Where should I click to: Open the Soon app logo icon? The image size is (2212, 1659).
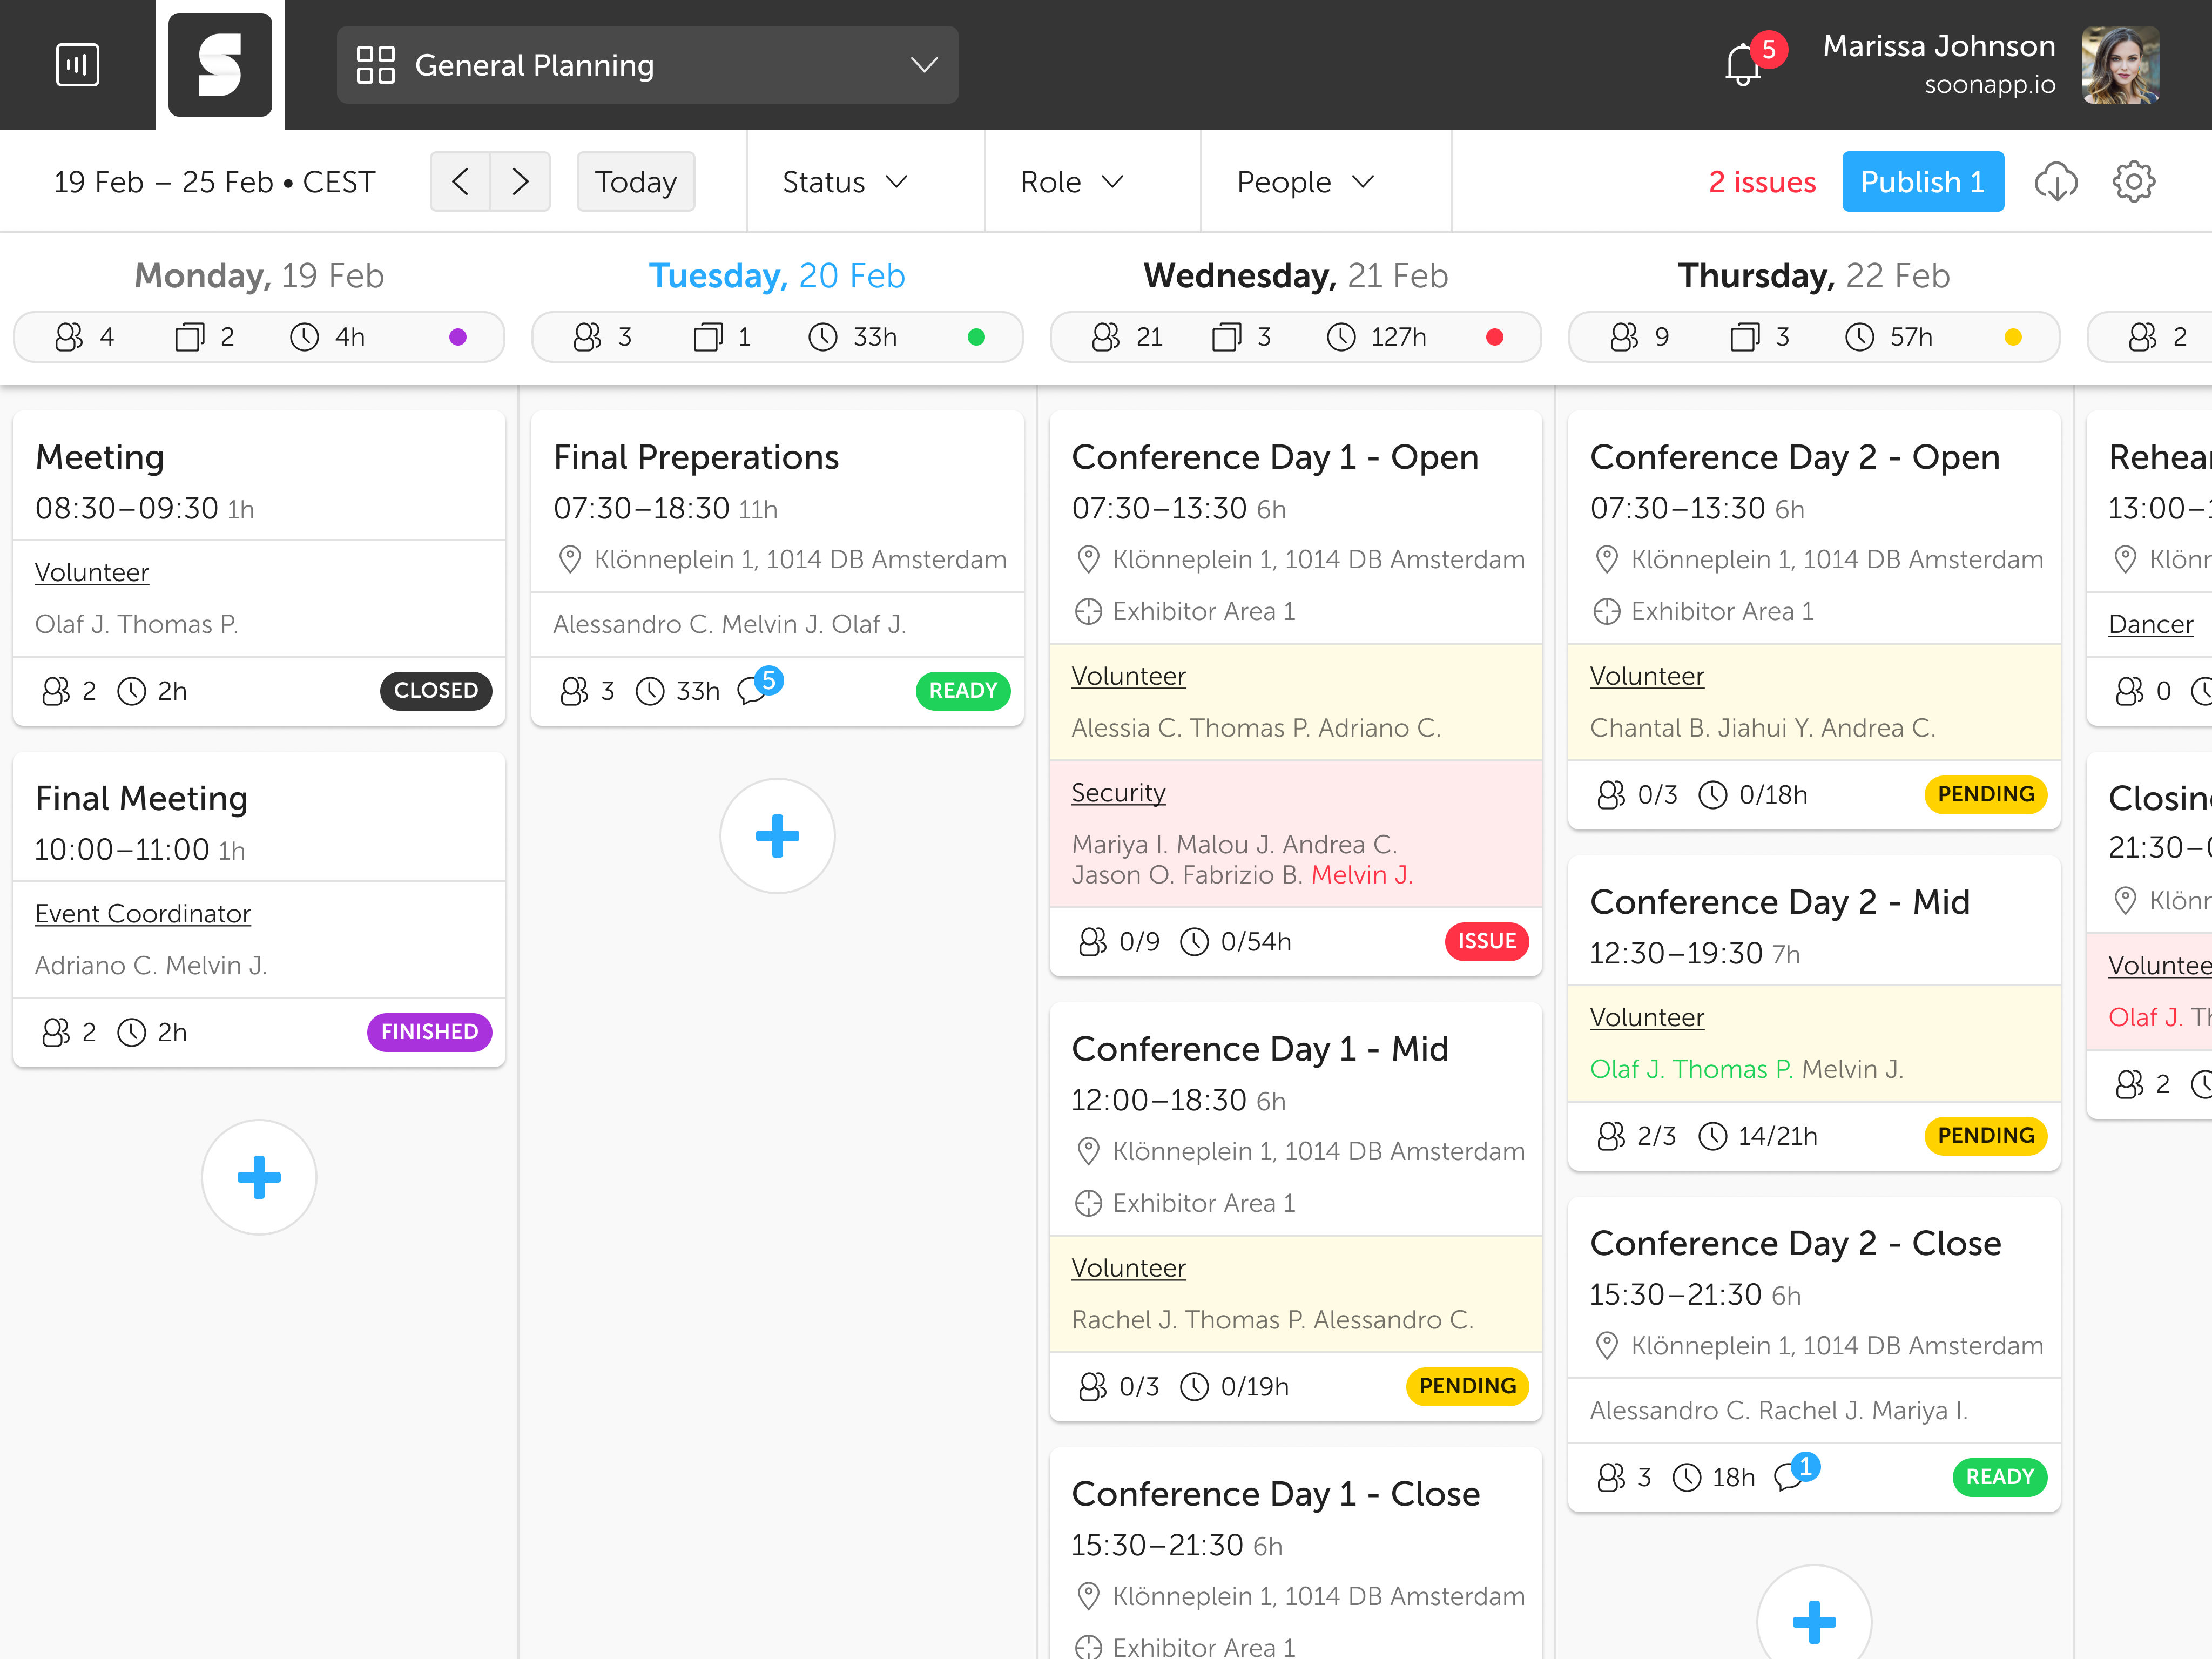[220, 65]
